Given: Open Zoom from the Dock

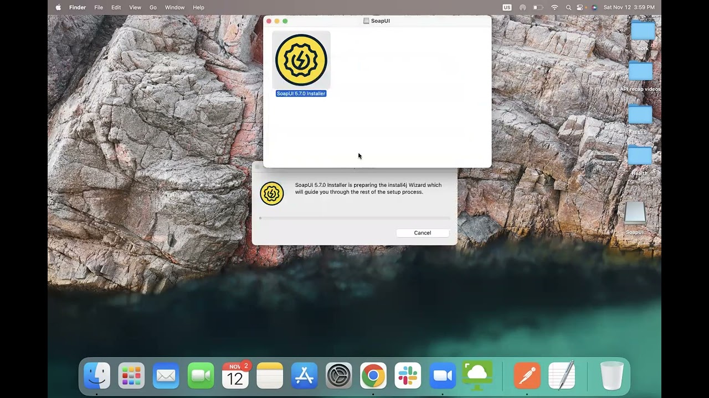Looking at the screenshot, I should tap(443, 376).
